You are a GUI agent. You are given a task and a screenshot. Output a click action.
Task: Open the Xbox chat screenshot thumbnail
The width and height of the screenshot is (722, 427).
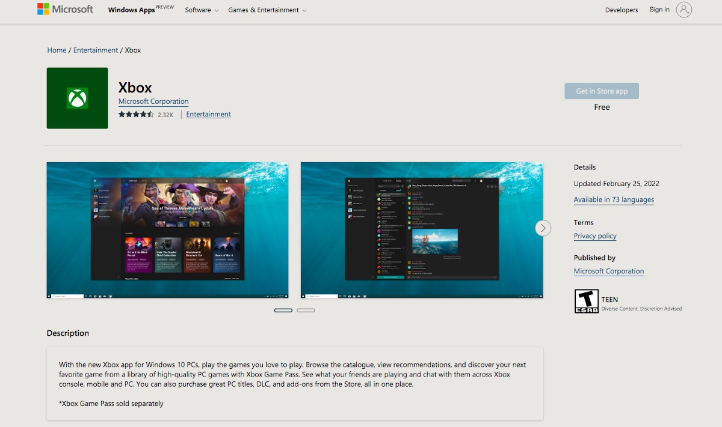422,230
